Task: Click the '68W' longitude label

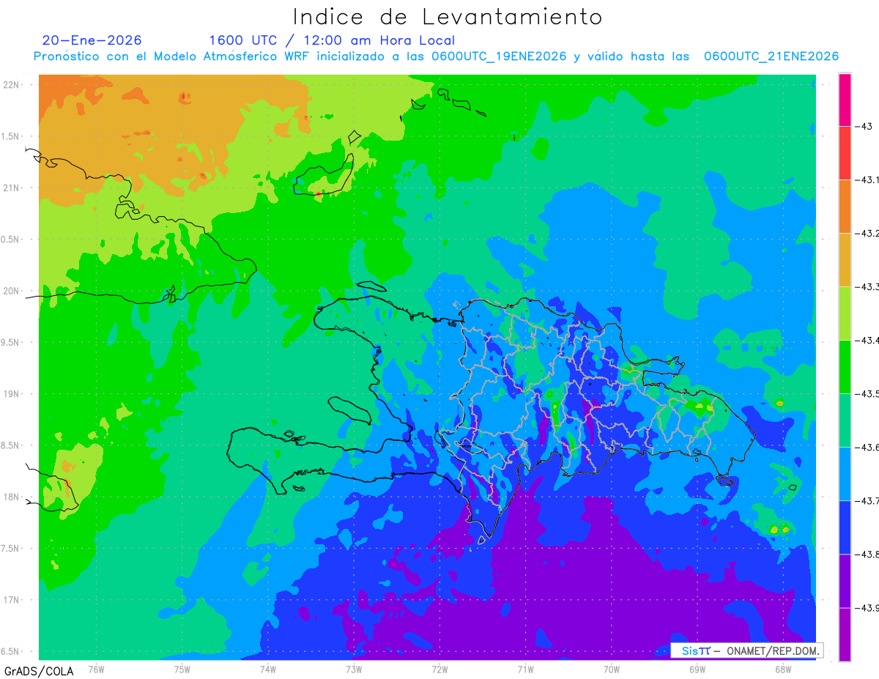Action: [x=783, y=670]
